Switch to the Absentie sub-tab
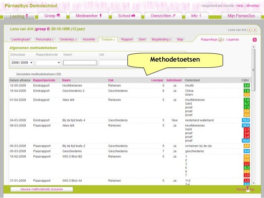This screenshot has height=198, width=264. (89, 40)
